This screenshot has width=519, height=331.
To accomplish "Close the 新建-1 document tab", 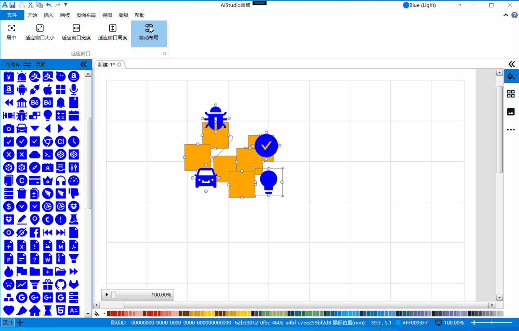I will click(119, 65).
